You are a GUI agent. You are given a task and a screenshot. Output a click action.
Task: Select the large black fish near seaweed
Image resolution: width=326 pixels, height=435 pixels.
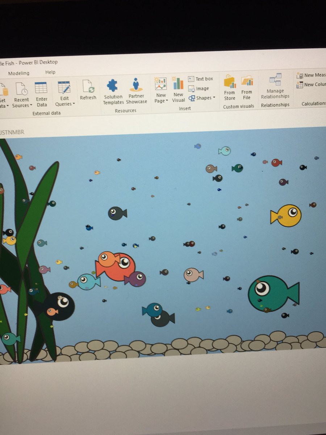pos(60,306)
